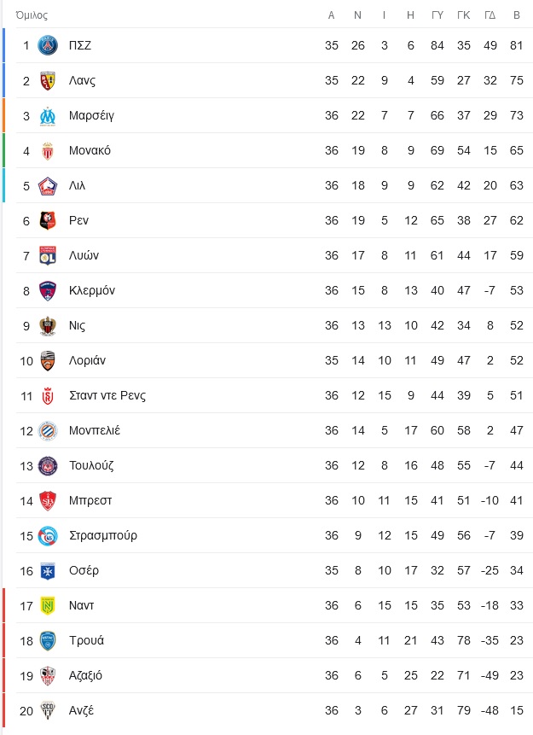
Task: Click the Μονακό club badge
Action: point(47,151)
